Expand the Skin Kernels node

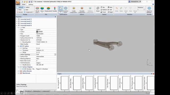tap(19, 73)
